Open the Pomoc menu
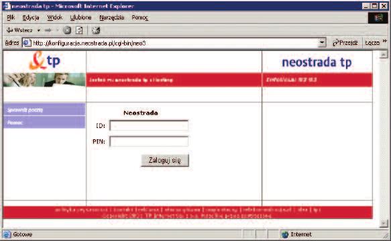The image size is (391, 241). coord(140,17)
